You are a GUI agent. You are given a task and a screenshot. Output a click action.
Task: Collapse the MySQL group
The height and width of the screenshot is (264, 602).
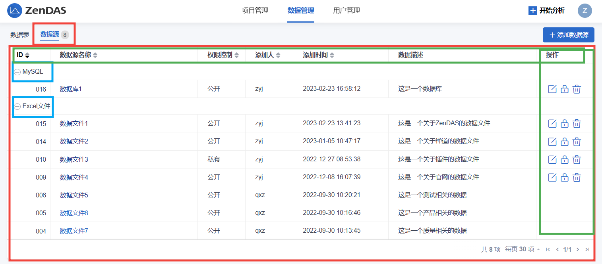[x=17, y=72]
